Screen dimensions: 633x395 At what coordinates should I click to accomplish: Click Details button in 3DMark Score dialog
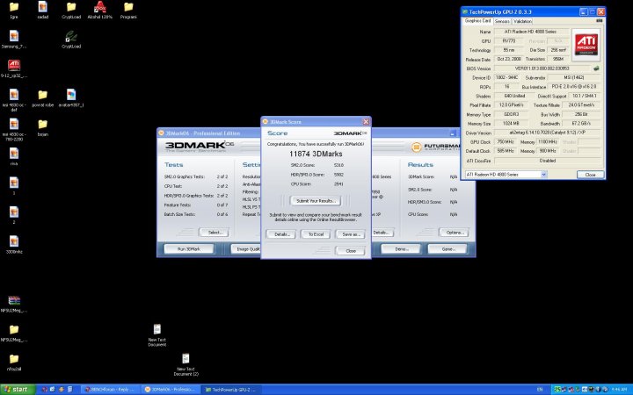point(281,234)
